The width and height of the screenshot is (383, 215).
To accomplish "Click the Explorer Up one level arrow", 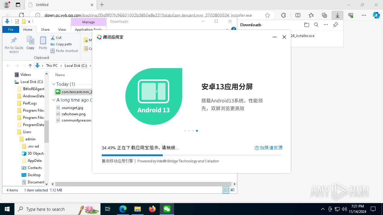I will (30, 66).
